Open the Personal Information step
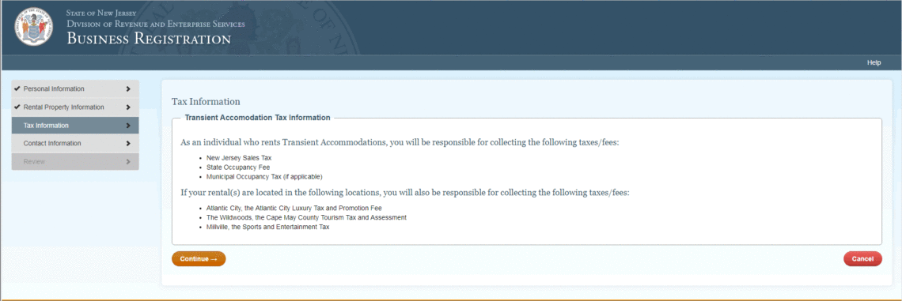This screenshot has width=902, height=301. coord(75,89)
